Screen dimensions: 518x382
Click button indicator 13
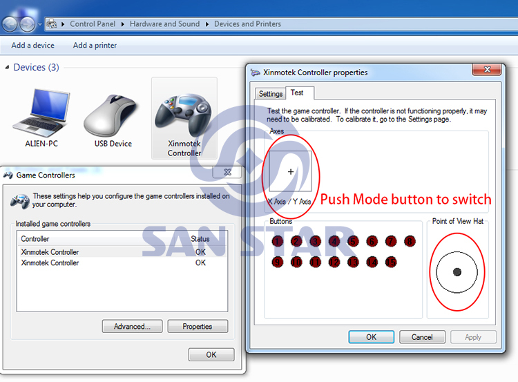pyautogui.click(x=353, y=262)
